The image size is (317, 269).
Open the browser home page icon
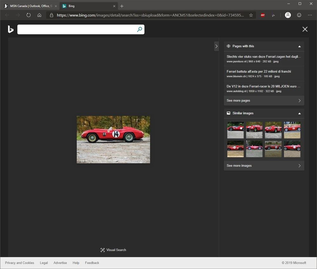click(x=39, y=15)
